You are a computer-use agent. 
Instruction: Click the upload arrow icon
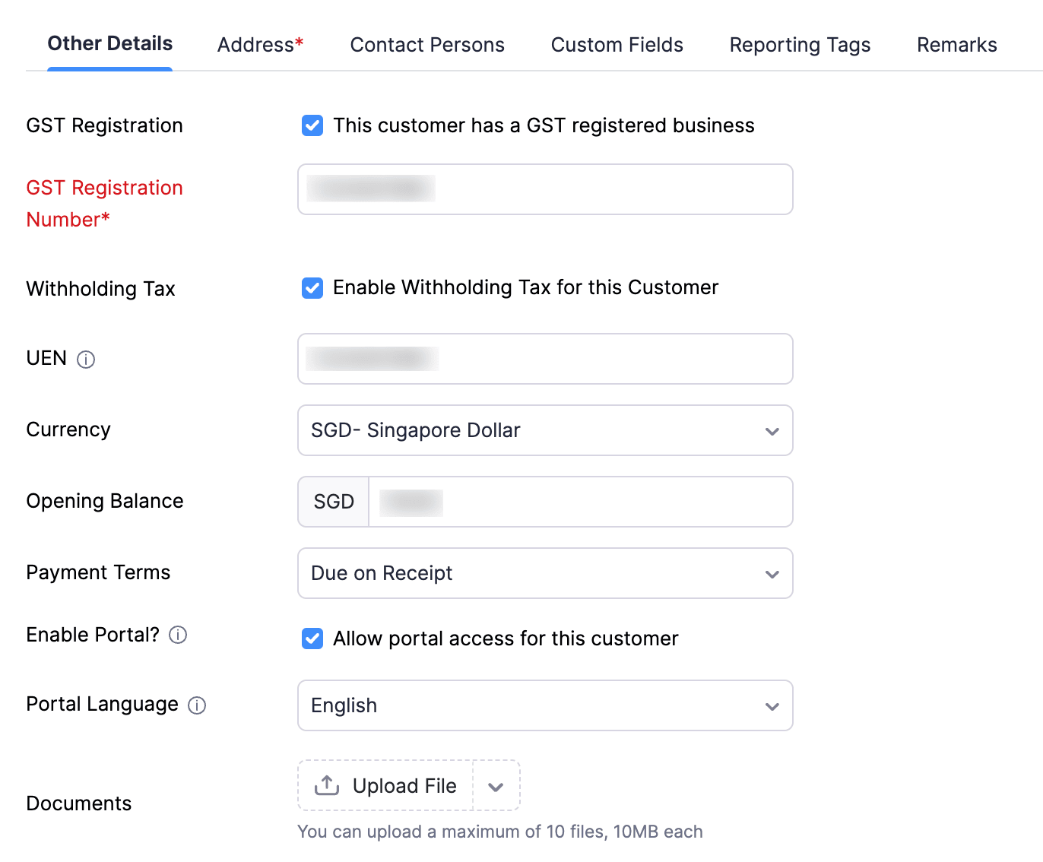point(327,785)
